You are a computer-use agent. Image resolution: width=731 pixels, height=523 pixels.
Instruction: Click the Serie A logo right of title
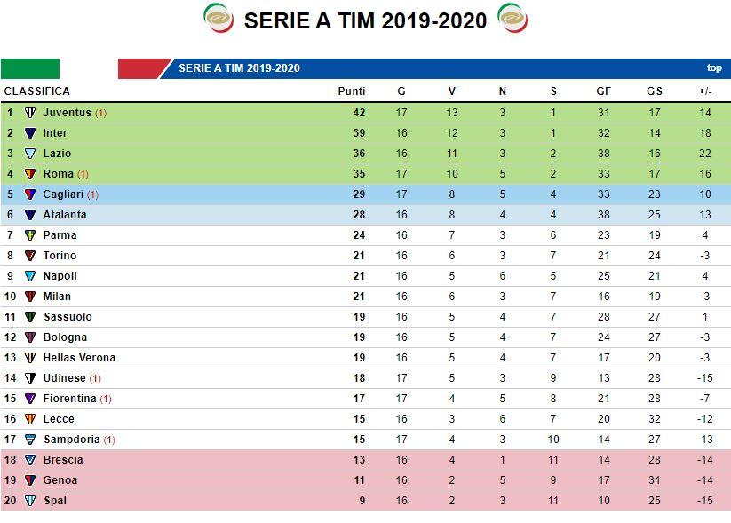[x=512, y=18]
